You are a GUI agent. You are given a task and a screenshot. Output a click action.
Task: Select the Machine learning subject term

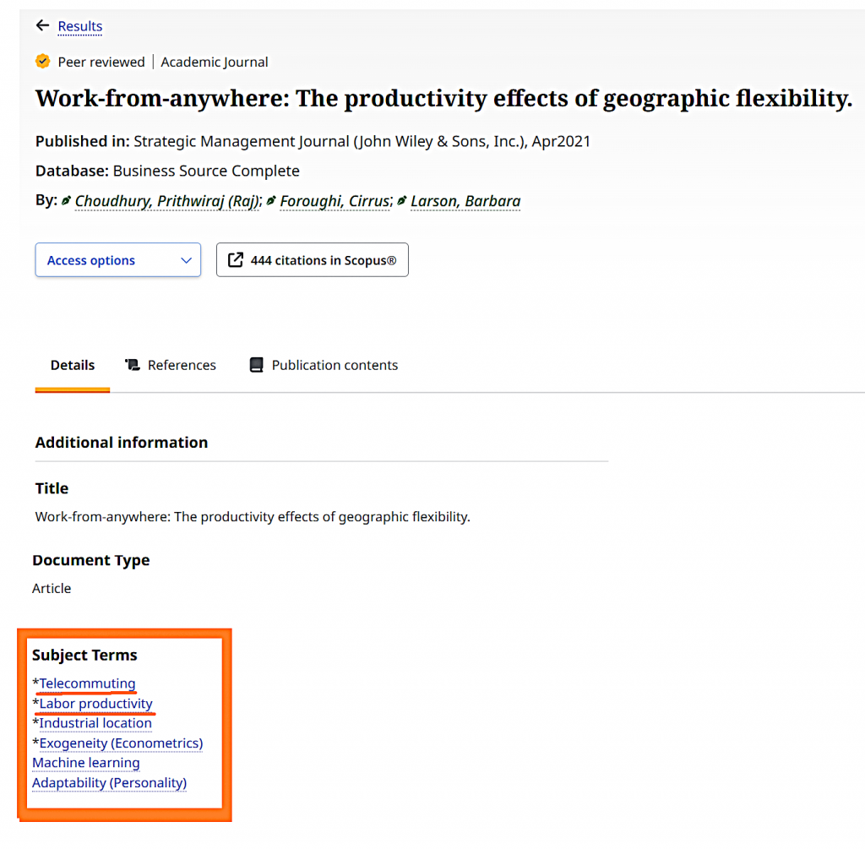[x=86, y=763]
